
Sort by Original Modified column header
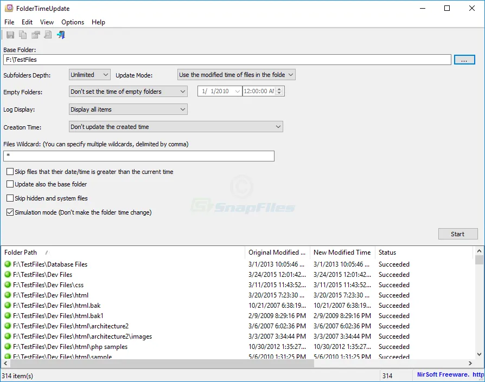pyautogui.click(x=277, y=252)
